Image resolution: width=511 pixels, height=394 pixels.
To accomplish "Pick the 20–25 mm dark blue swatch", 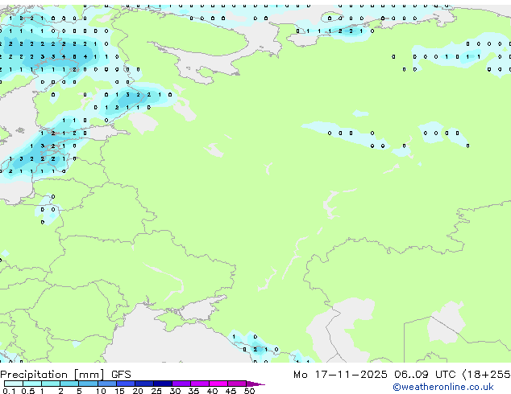I will click(x=143, y=384).
